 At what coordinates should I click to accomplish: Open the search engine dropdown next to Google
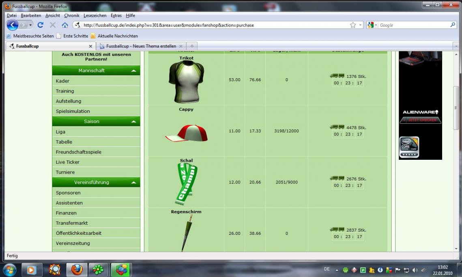point(372,25)
